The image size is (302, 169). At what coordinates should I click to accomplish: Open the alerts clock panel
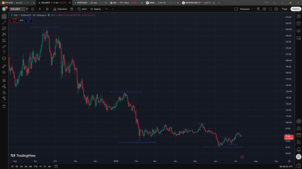point(298,24)
